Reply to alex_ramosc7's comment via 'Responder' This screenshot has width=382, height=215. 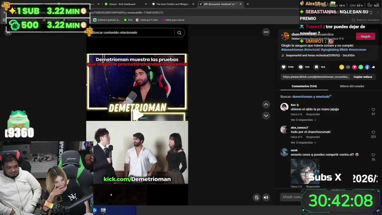coord(313,137)
